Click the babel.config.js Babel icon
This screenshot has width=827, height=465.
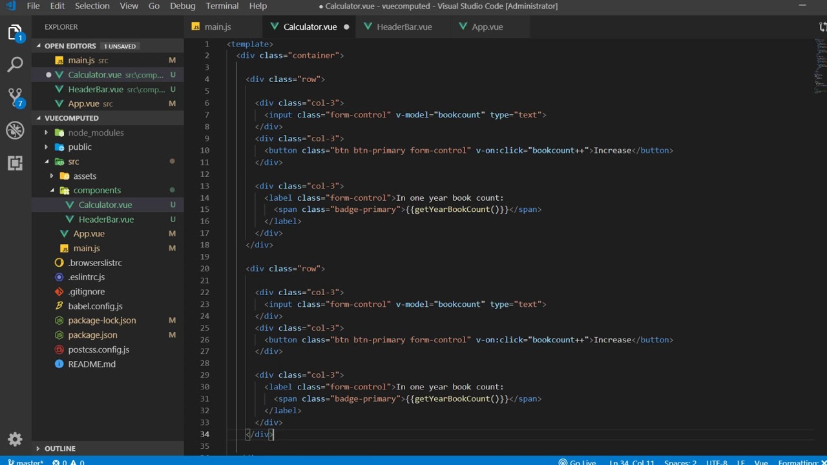(x=59, y=306)
